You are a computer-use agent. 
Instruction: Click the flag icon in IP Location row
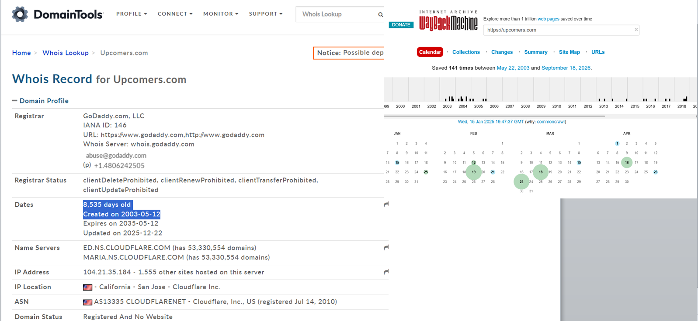[88, 287]
